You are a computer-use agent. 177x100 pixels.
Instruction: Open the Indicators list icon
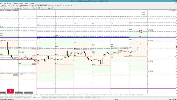pyautogui.click(x=49, y=8)
